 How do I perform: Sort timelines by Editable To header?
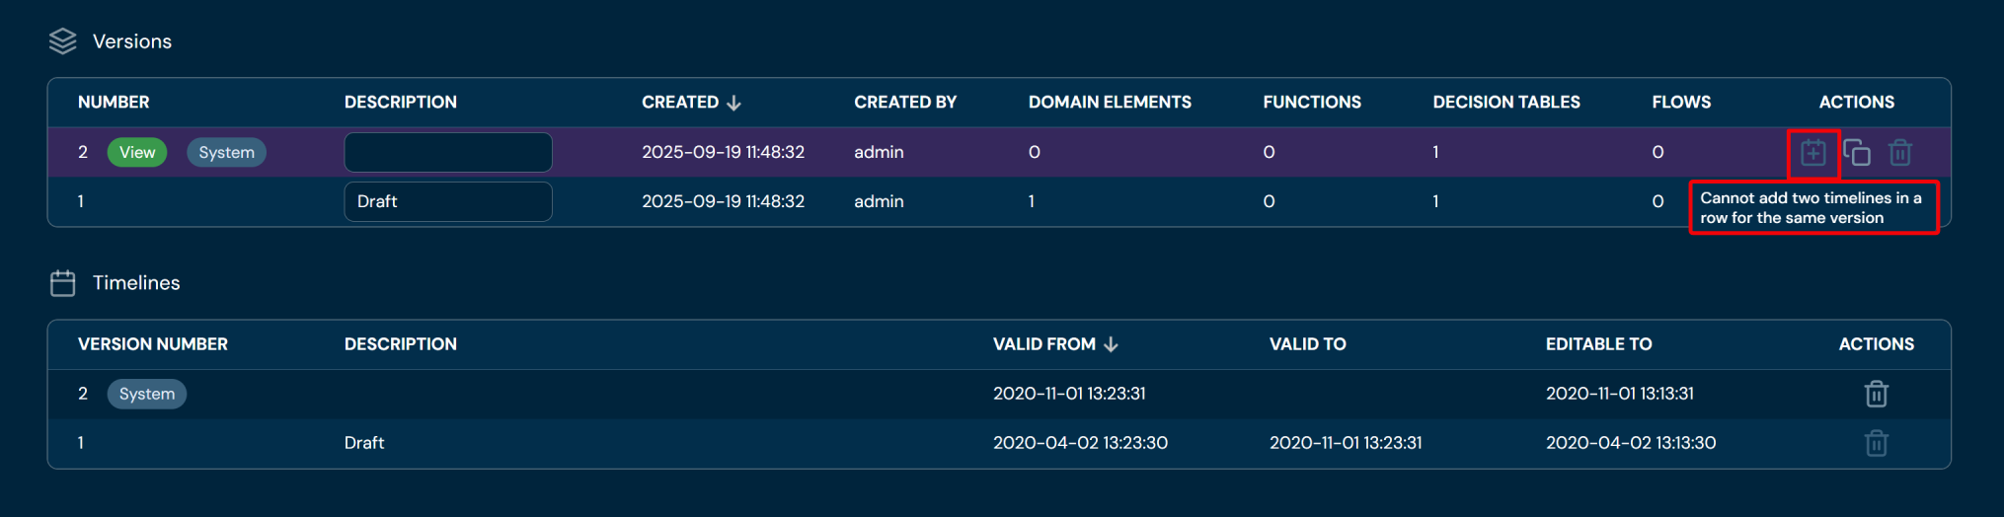coord(1598,344)
